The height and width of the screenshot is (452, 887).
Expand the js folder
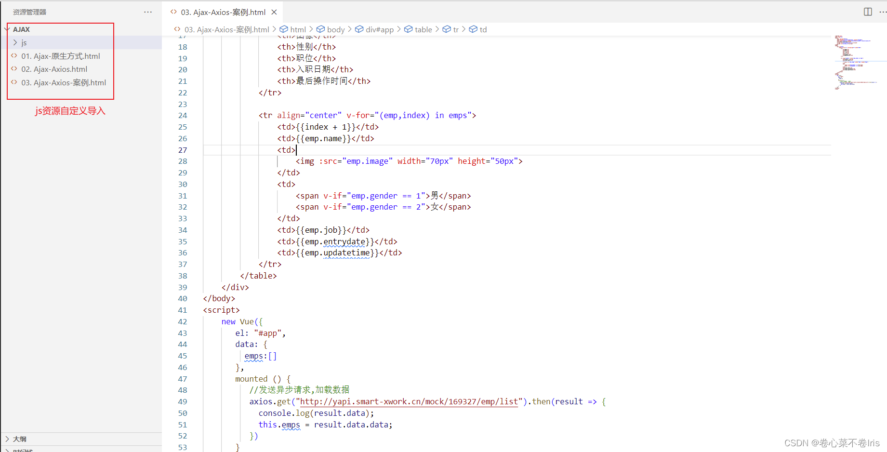15,42
